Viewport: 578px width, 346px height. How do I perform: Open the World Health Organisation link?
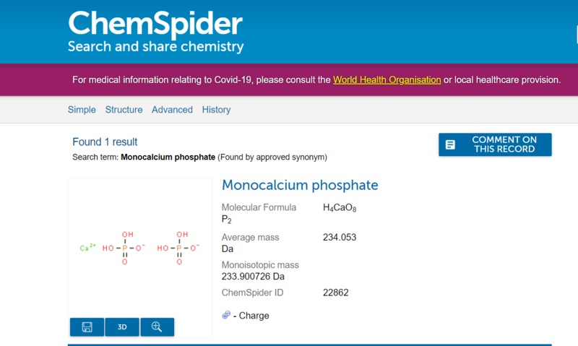pyautogui.click(x=387, y=79)
